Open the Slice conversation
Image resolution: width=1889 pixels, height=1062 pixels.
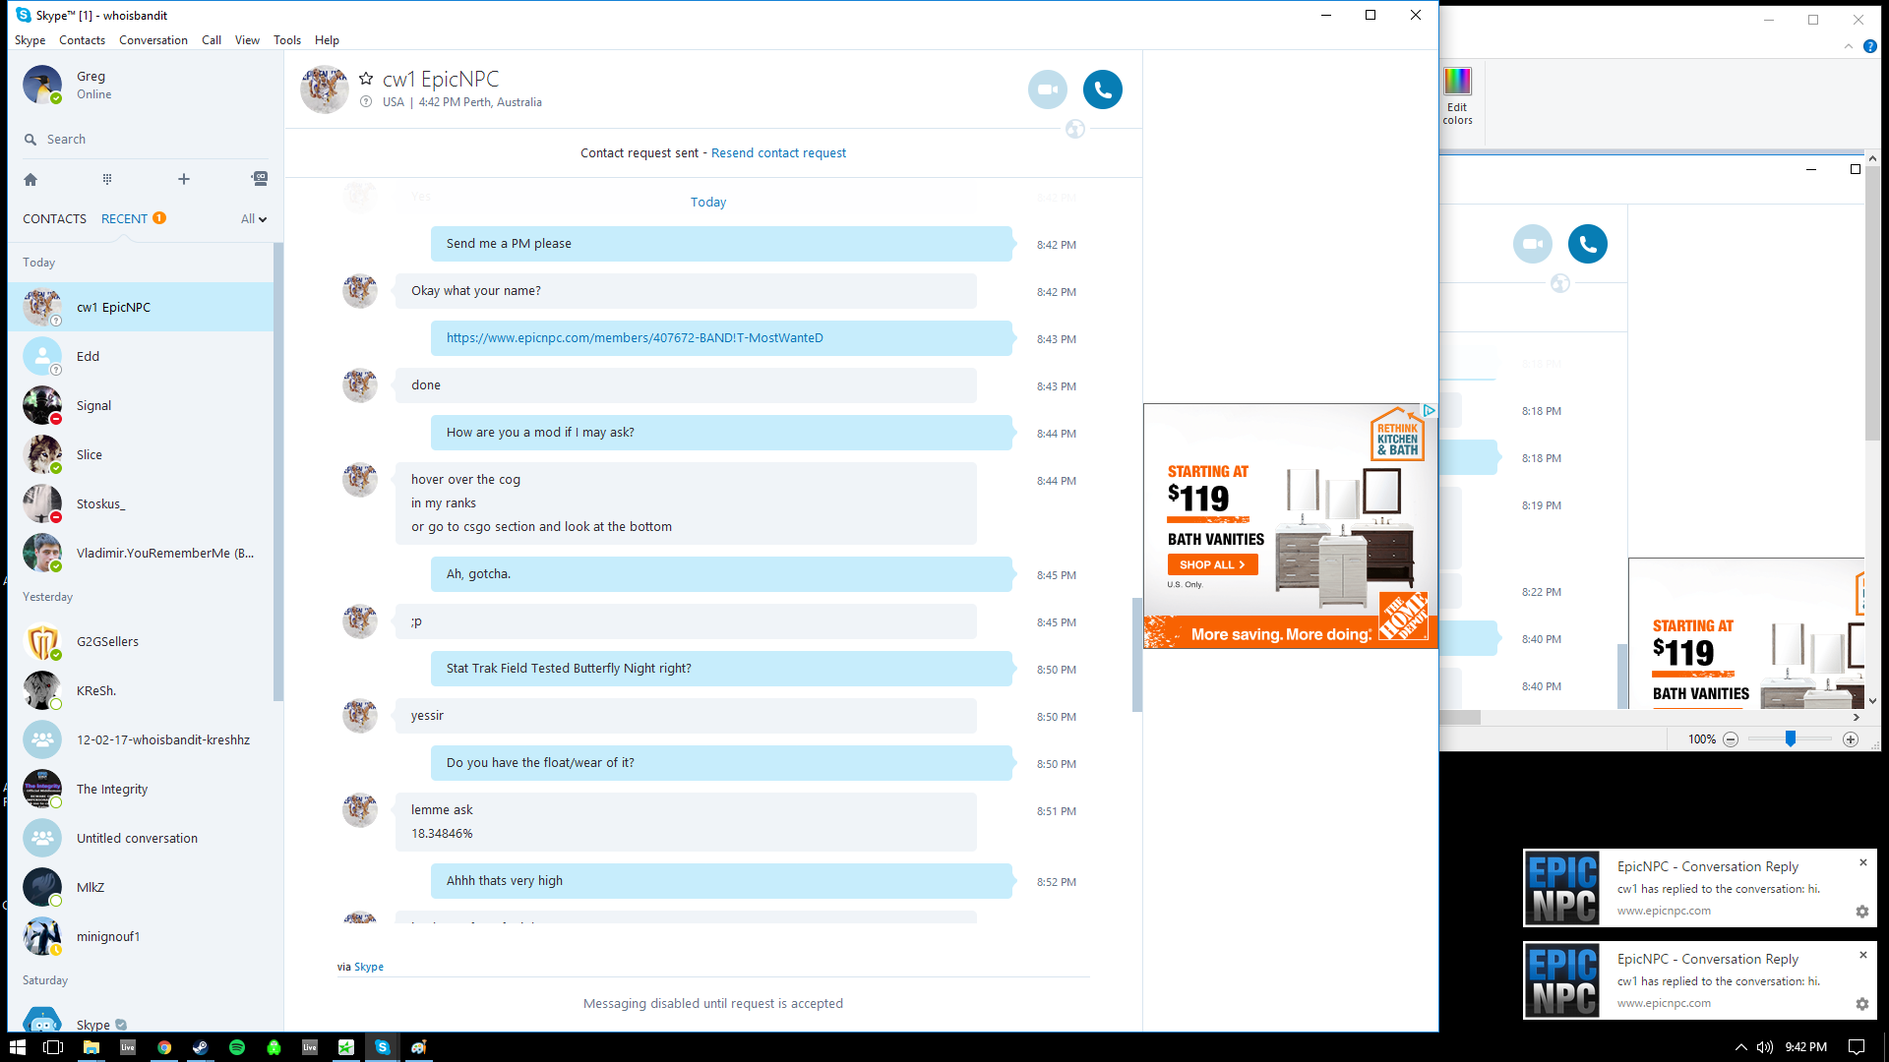(x=141, y=455)
